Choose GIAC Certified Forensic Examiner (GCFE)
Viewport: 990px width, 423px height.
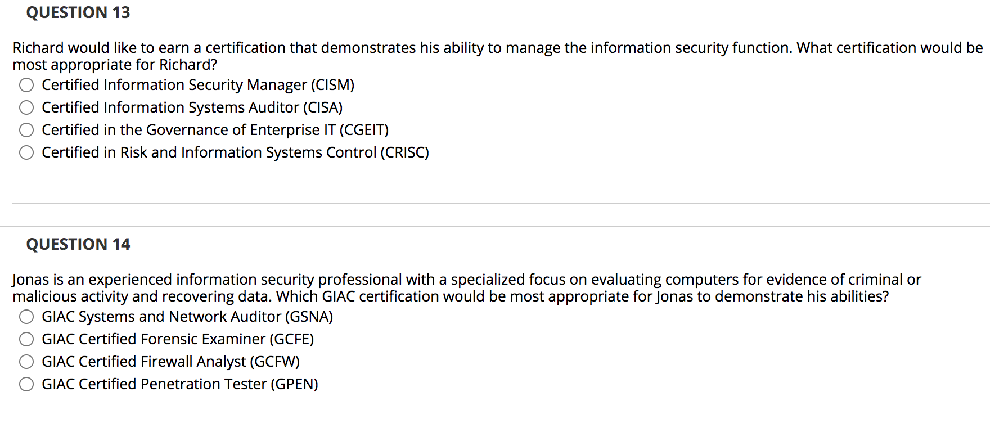coord(26,340)
